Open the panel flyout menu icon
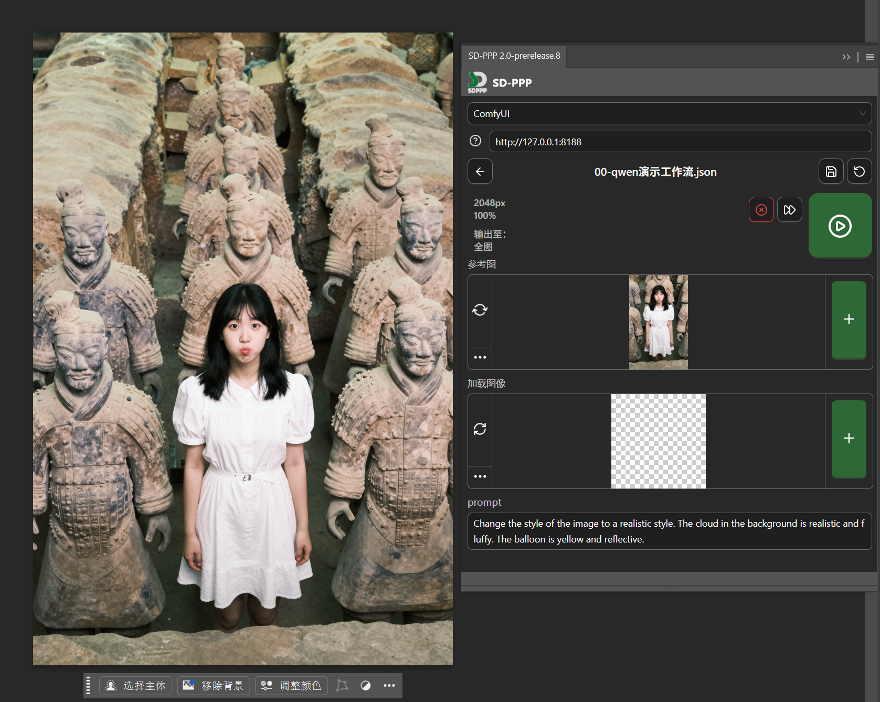 (870, 57)
